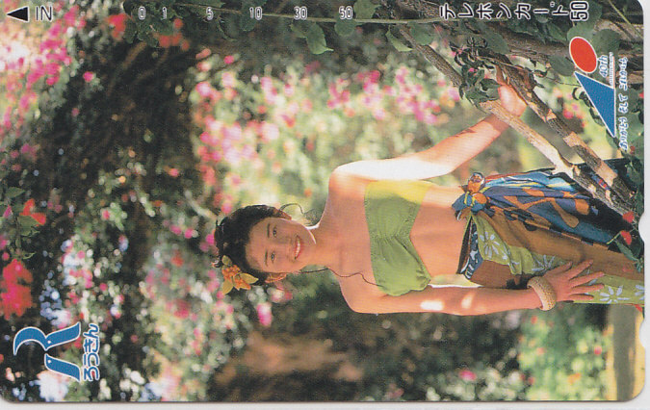Click the "40th" anniversary text
Screen dimensions: 650x410
[x=602, y=65]
